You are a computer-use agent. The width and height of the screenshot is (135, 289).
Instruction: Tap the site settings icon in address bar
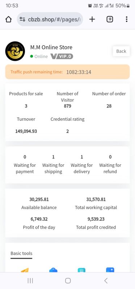(x=22, y=20)
